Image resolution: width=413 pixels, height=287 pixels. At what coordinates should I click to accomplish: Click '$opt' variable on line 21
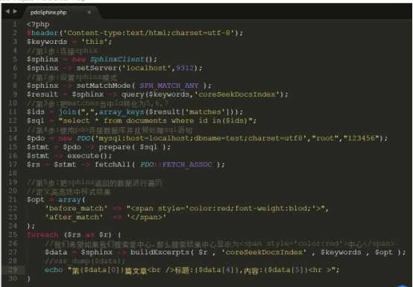(x=36, y=199)
